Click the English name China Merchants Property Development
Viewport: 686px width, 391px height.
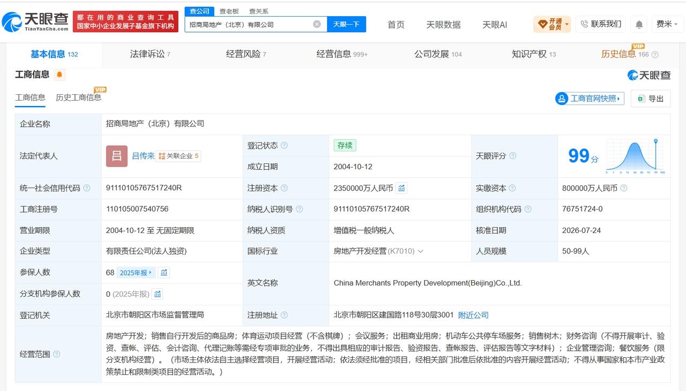428,283
